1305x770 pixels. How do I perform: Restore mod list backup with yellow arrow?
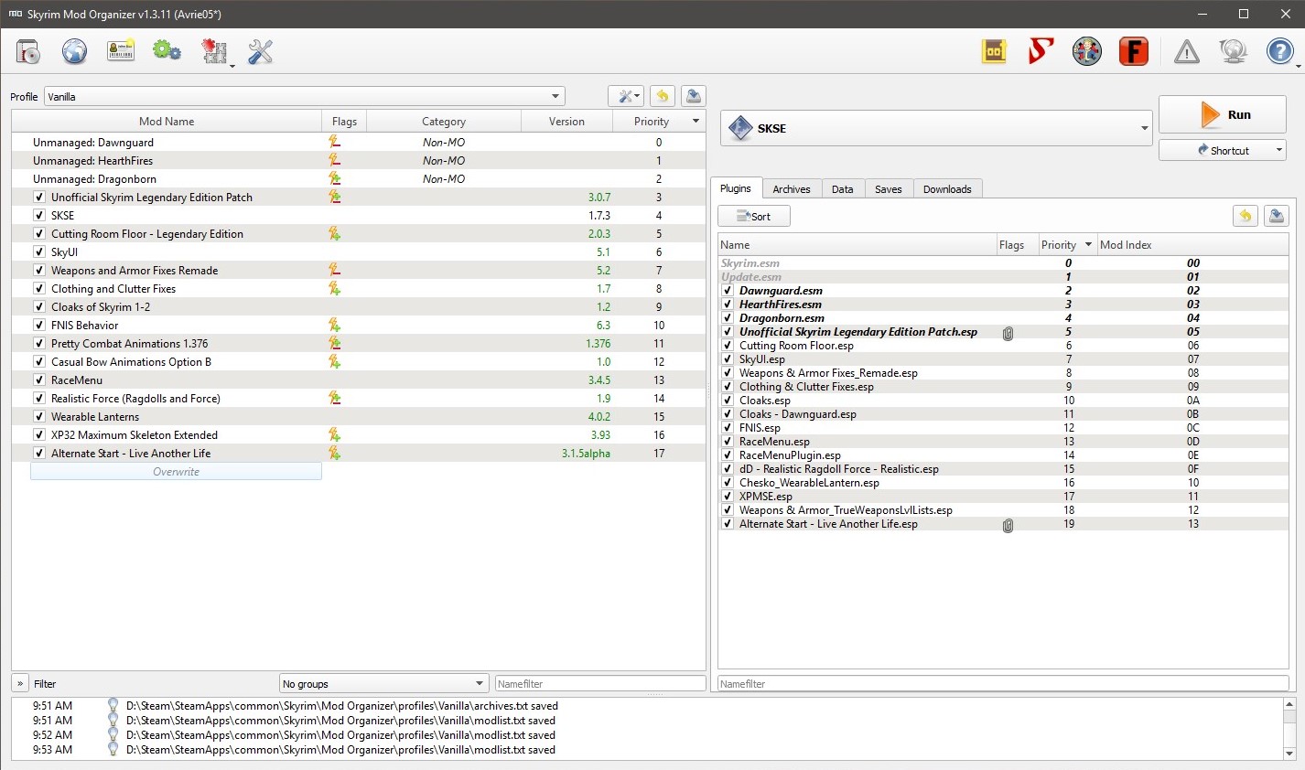coord(663,96)
